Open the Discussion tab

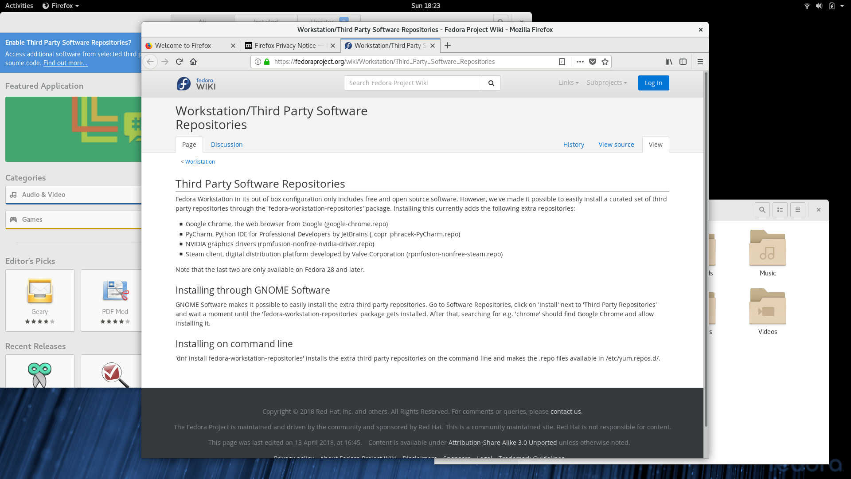pyautogui.click(x=226, y=145)
